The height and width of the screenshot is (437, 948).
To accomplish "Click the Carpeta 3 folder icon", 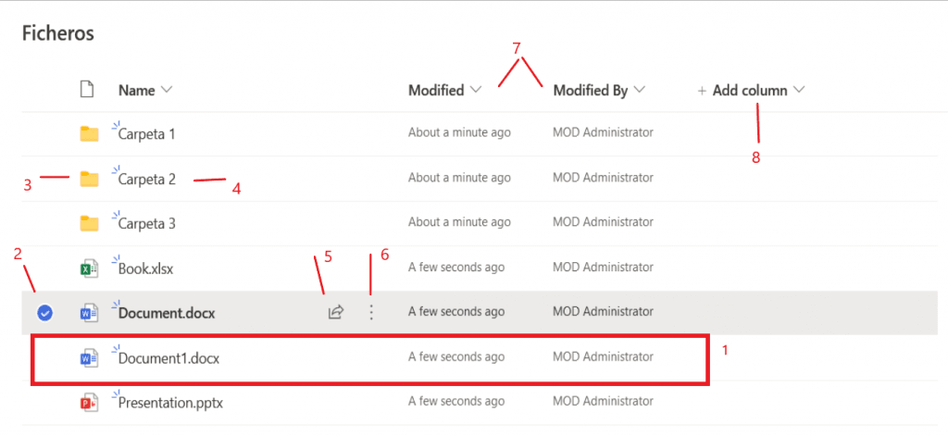I will (90, 224).
